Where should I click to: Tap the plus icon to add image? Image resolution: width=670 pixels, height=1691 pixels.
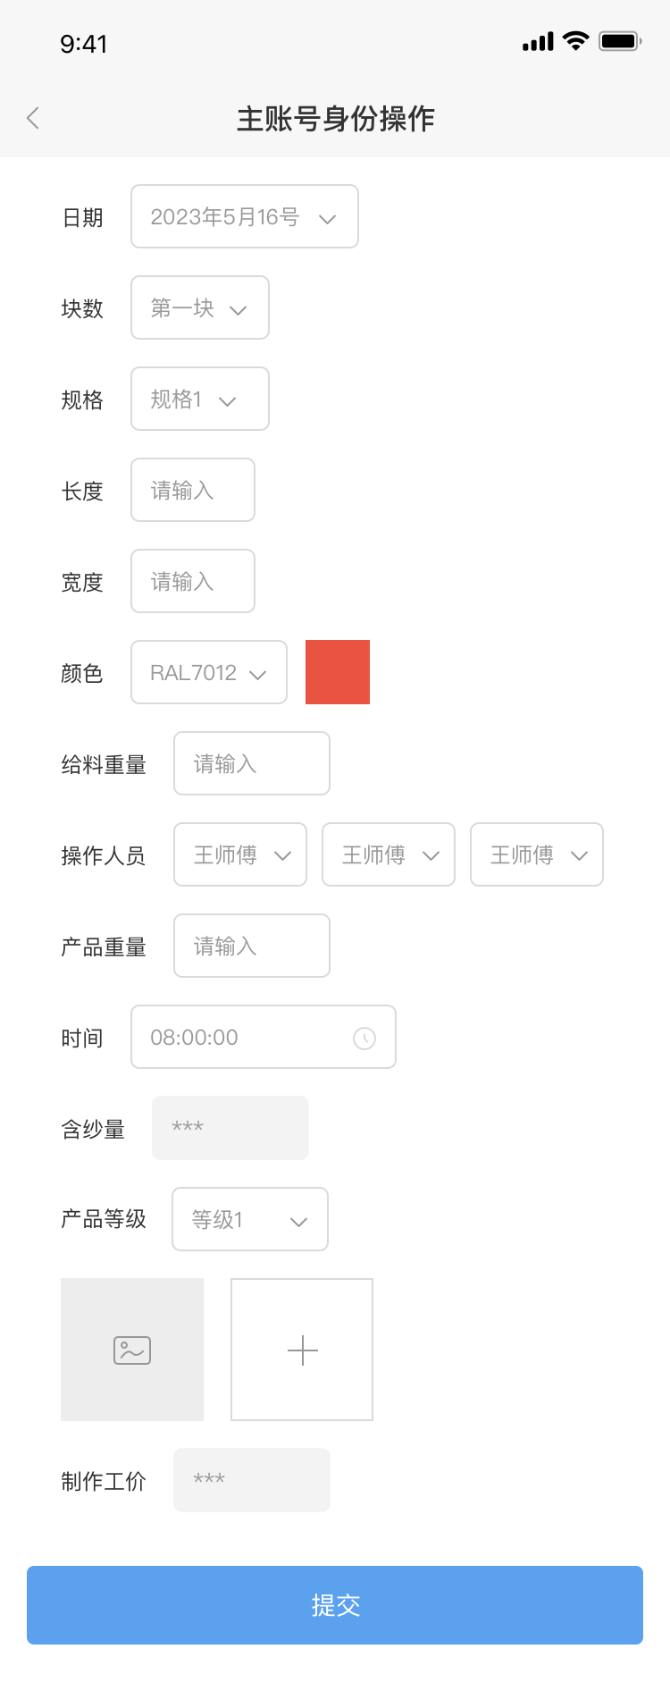(x=302, y=1350)
